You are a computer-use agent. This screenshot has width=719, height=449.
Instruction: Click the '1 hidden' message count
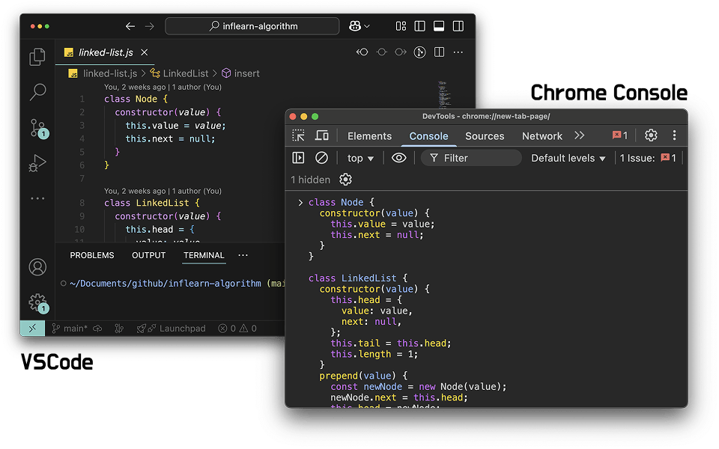click(310, 180)
